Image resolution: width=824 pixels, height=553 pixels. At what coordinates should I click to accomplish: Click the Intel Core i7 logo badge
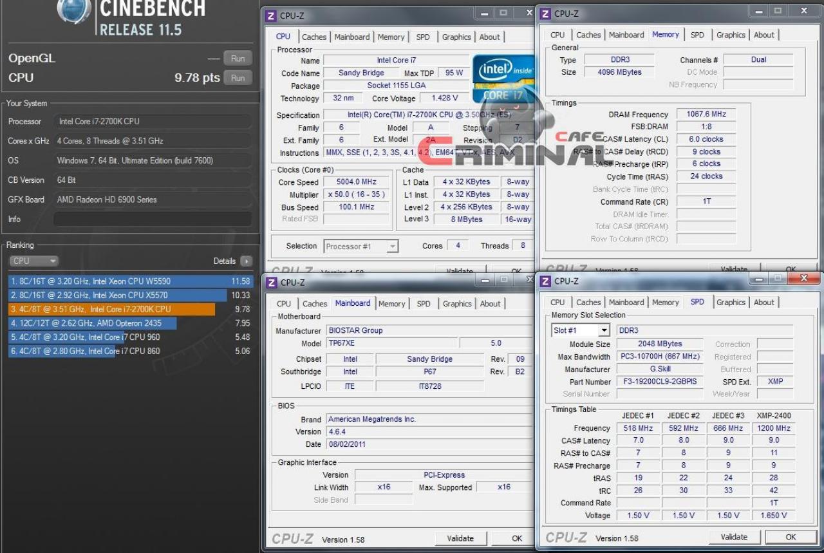pyautogui.click(x=502, y=79)
